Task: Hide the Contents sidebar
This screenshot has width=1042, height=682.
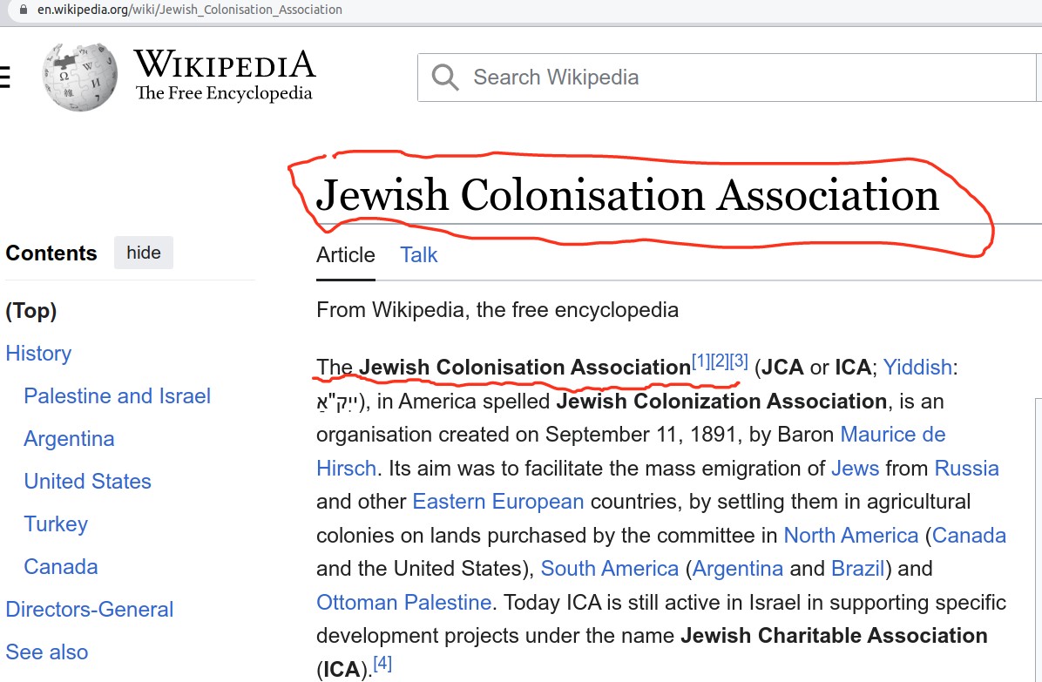Action: tap(144, 253)
